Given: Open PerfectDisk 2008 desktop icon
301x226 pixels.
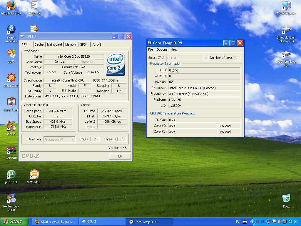Looking at the screenshot, I should (x=11, y=199).
